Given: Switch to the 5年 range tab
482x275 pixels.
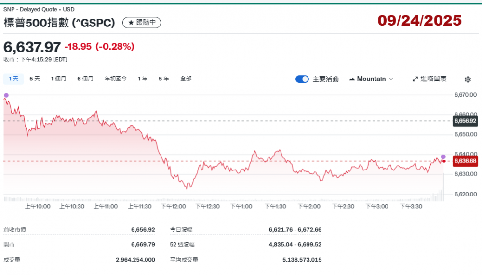Looking at the screenshot, I should point(163,79).
